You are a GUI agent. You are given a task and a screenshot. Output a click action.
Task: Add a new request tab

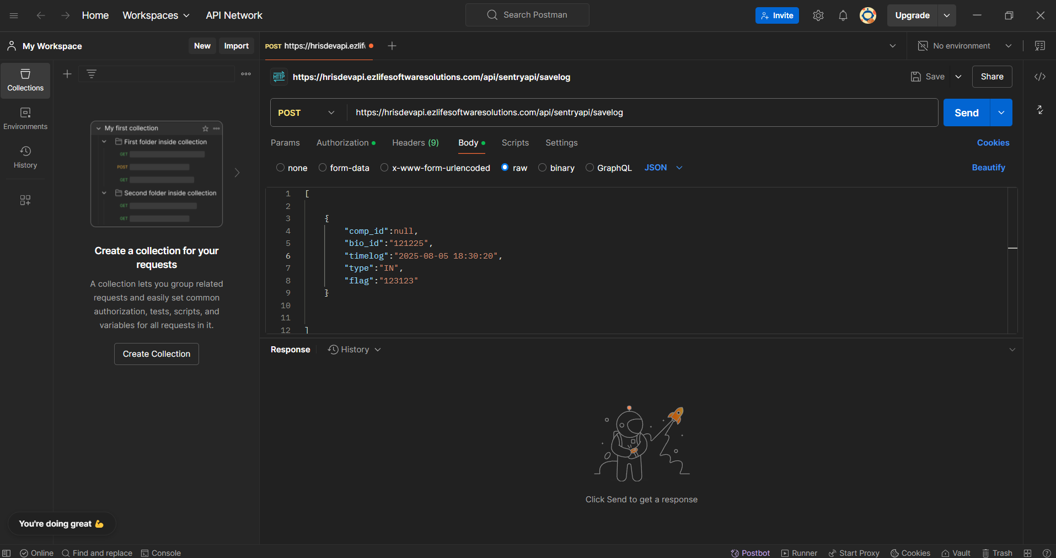pyautogui.click(x=392, y=46)
